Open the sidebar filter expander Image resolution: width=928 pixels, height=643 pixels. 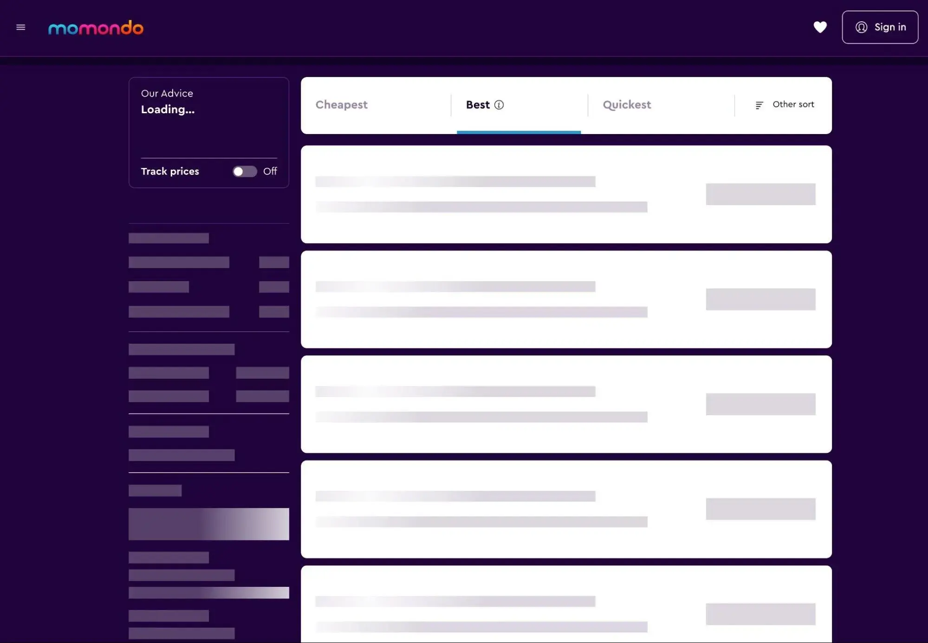coord(20,27)
